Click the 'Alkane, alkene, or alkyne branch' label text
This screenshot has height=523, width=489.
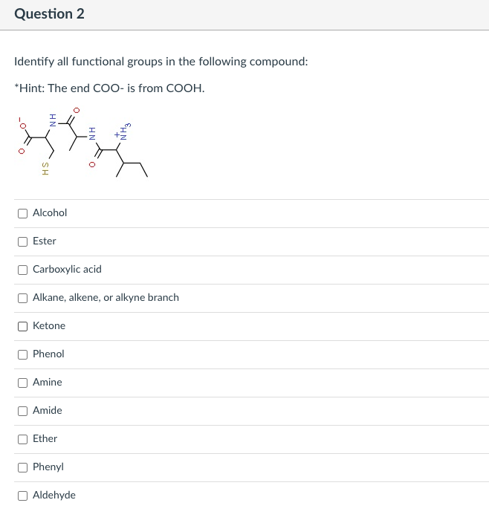pyautogui.click(x=106, y=297)
